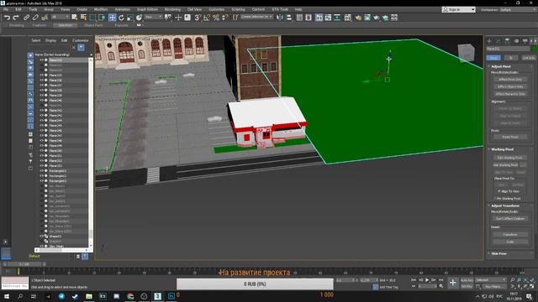Toggle the eye icon for Shape01
This screenshot has height=302, width=538.
pos(42,237)
